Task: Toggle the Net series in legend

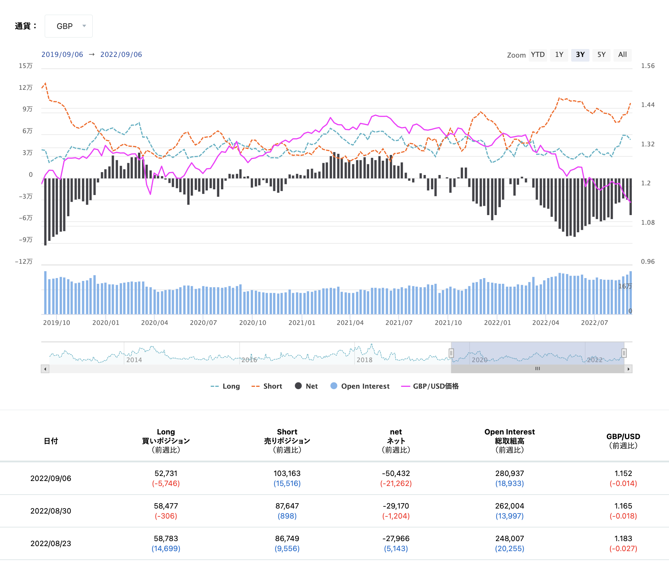Action: pyautogui.click(x=306, y=386)
